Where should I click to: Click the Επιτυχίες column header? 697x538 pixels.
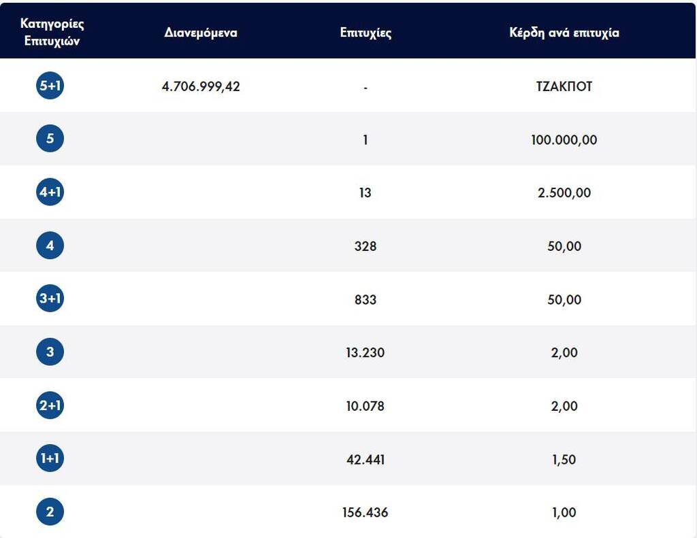click(x=366, y=33)
